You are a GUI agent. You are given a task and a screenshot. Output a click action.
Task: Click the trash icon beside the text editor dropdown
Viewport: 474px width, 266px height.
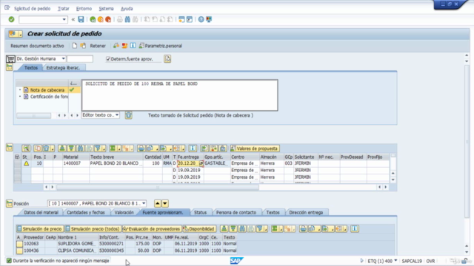point(128,115)
